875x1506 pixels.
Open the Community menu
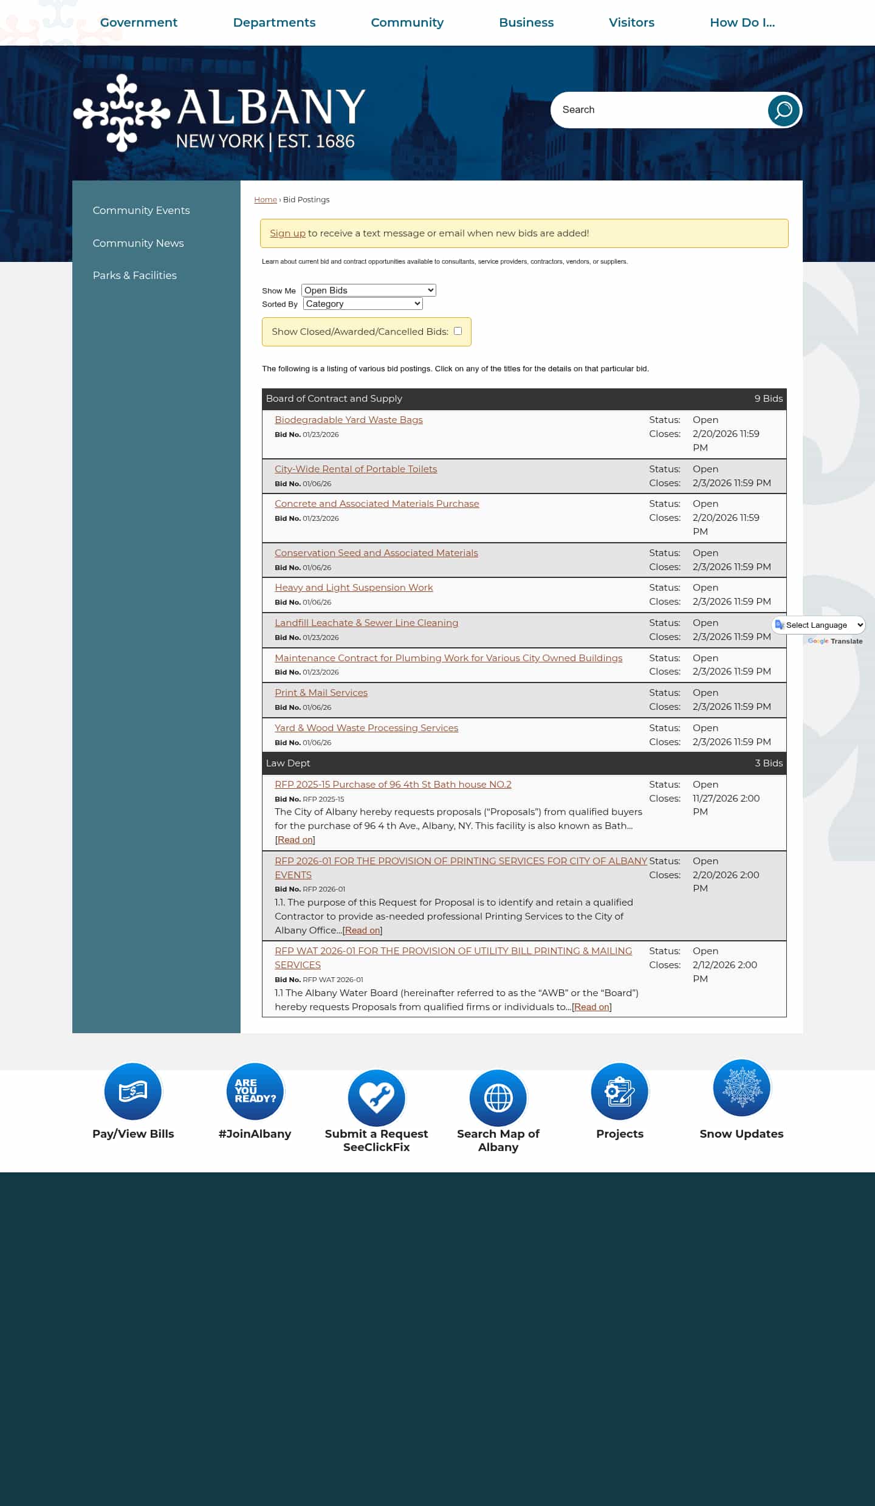(x=407, y=22)
